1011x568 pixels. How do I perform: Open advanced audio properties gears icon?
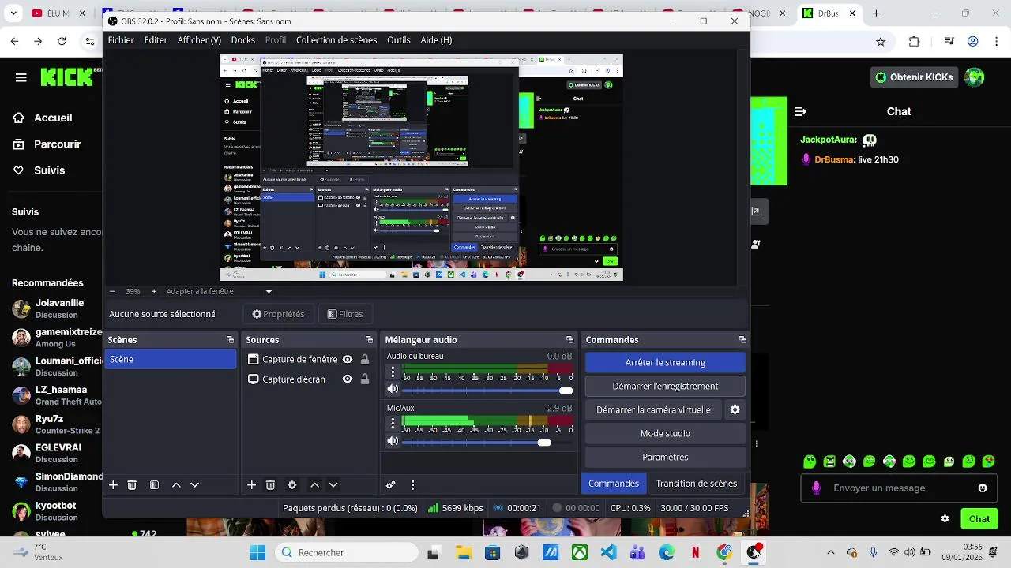[x=390, y=485]
